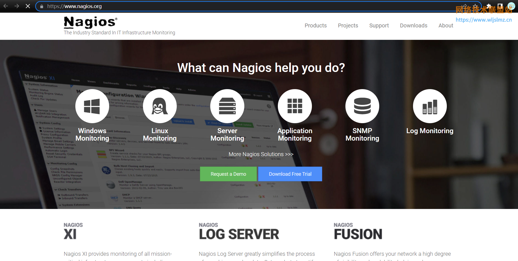The width and height of the screenshot is (518, 261).
Task: Share this page using the share icon
Action: (465, 6)
